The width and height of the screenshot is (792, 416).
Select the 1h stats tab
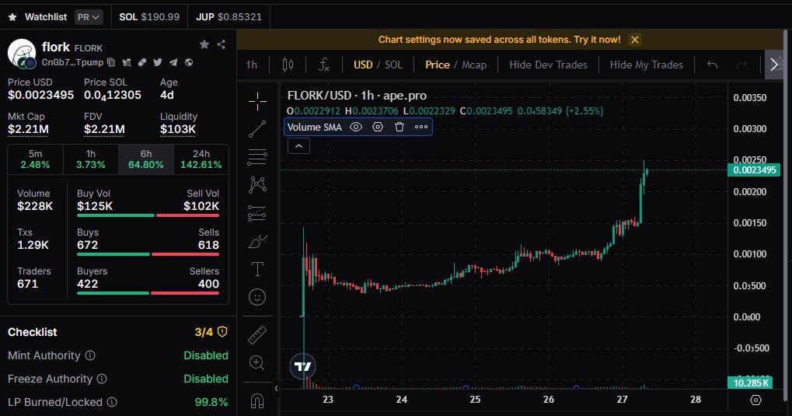(x=91, y=159)
